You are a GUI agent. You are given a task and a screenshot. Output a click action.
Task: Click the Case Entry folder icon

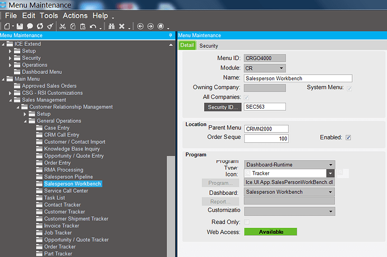(x=39, y=128)
